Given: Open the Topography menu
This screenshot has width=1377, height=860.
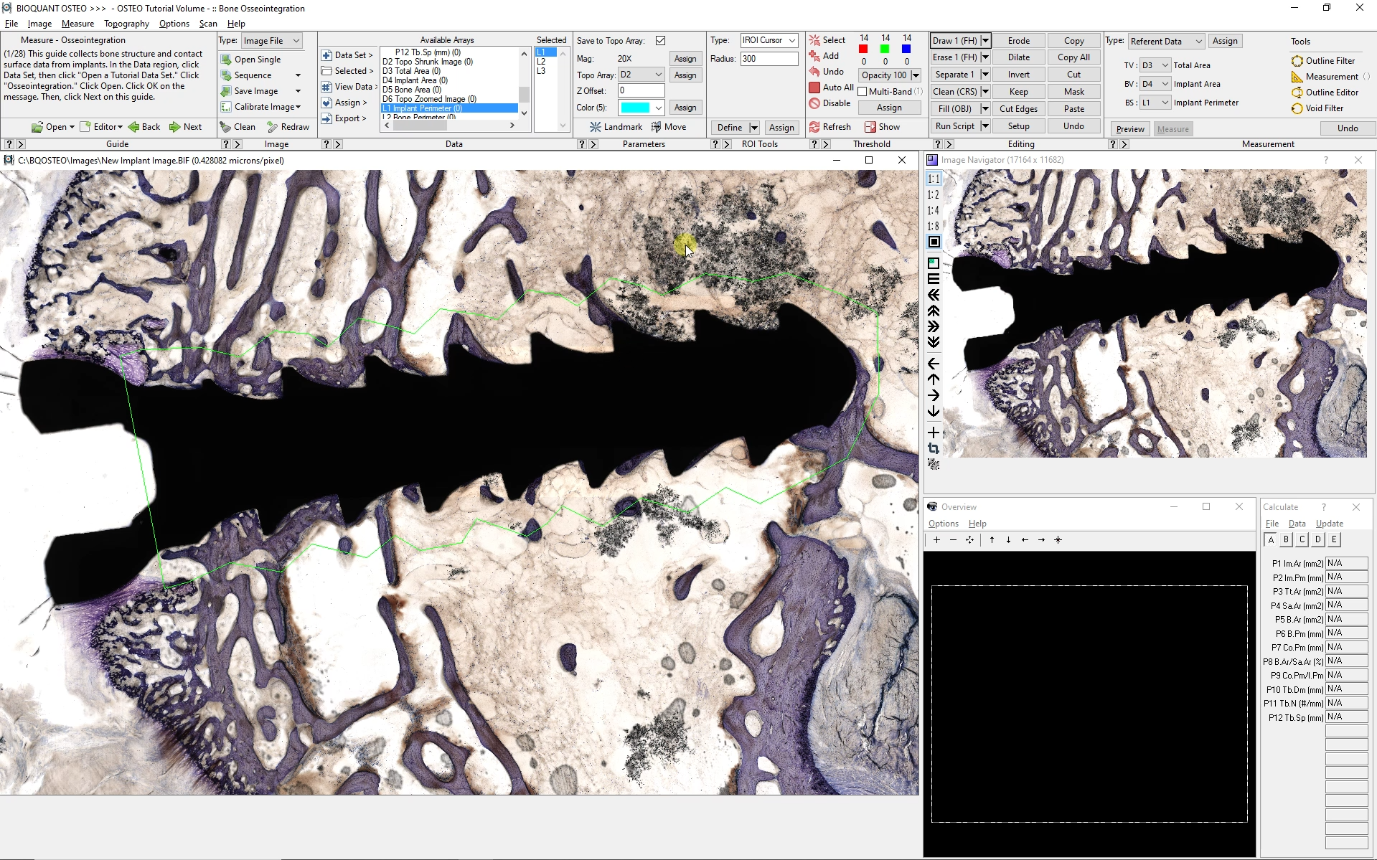Looking at the screenshot, I should pos(126,24).
